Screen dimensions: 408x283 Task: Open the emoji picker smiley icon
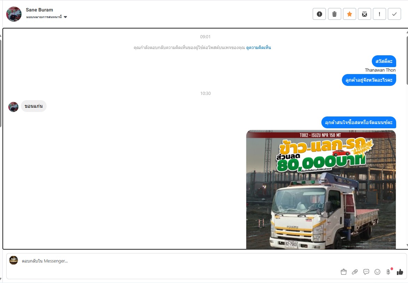pos(377,272)
